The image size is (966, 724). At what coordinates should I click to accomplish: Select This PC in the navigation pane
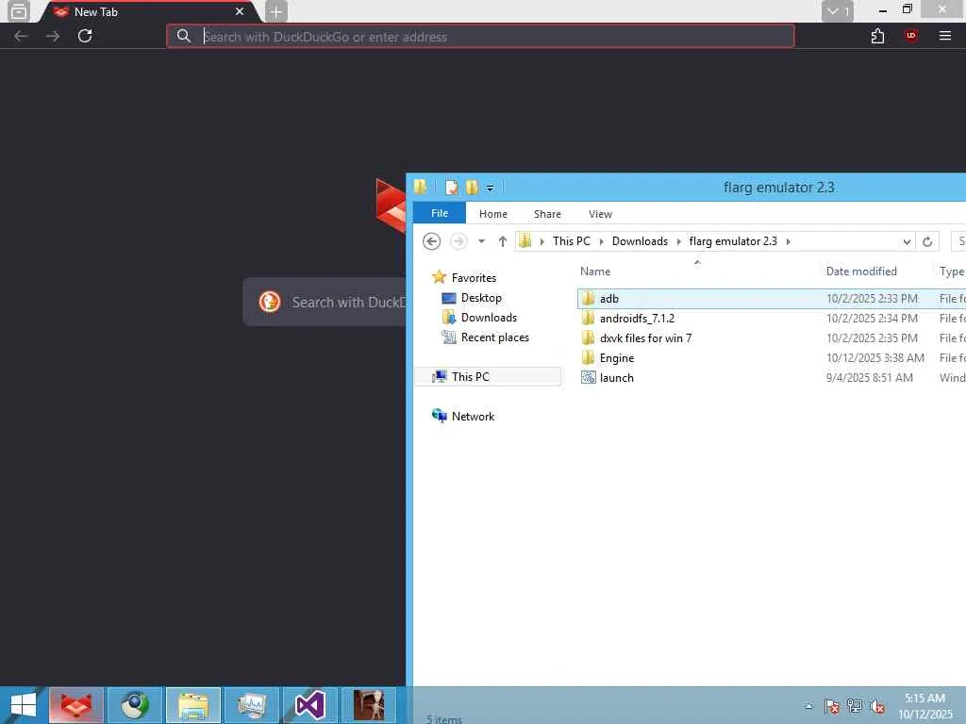(470, 377)
